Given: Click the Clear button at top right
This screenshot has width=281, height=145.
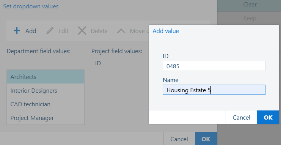Looking at the screenshot, I should [x=250, y=5].
